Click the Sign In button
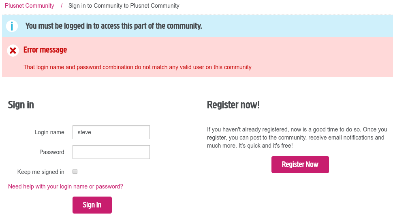Screen dimensions: 393x218 pyautogui.click(x=92, y=205)
